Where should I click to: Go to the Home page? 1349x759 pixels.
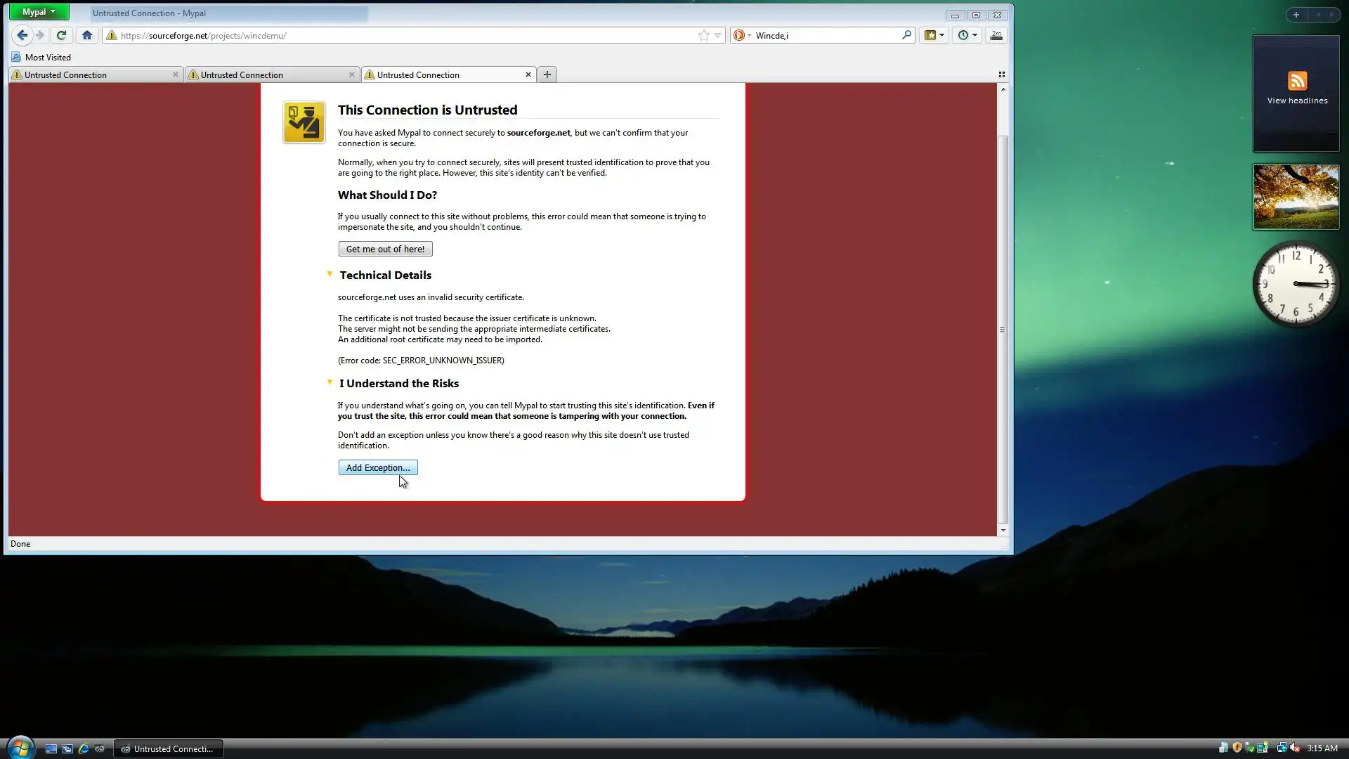87,35
